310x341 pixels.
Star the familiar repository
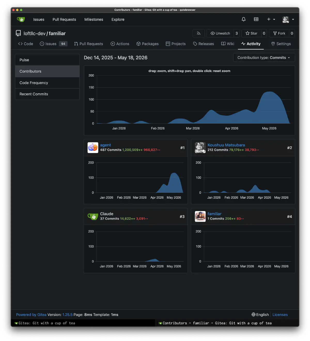[251, 33]
